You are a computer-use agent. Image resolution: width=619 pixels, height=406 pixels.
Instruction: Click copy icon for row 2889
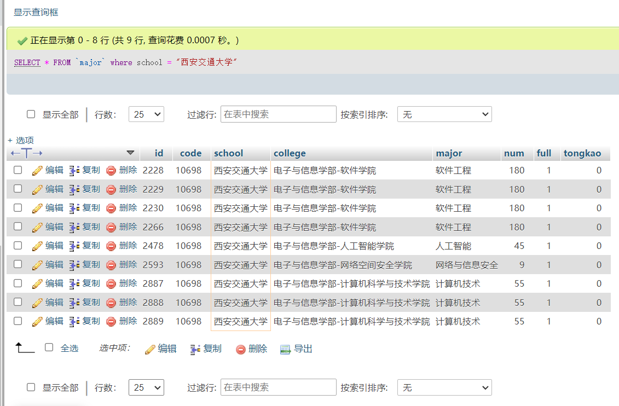[x=74, y=322]
